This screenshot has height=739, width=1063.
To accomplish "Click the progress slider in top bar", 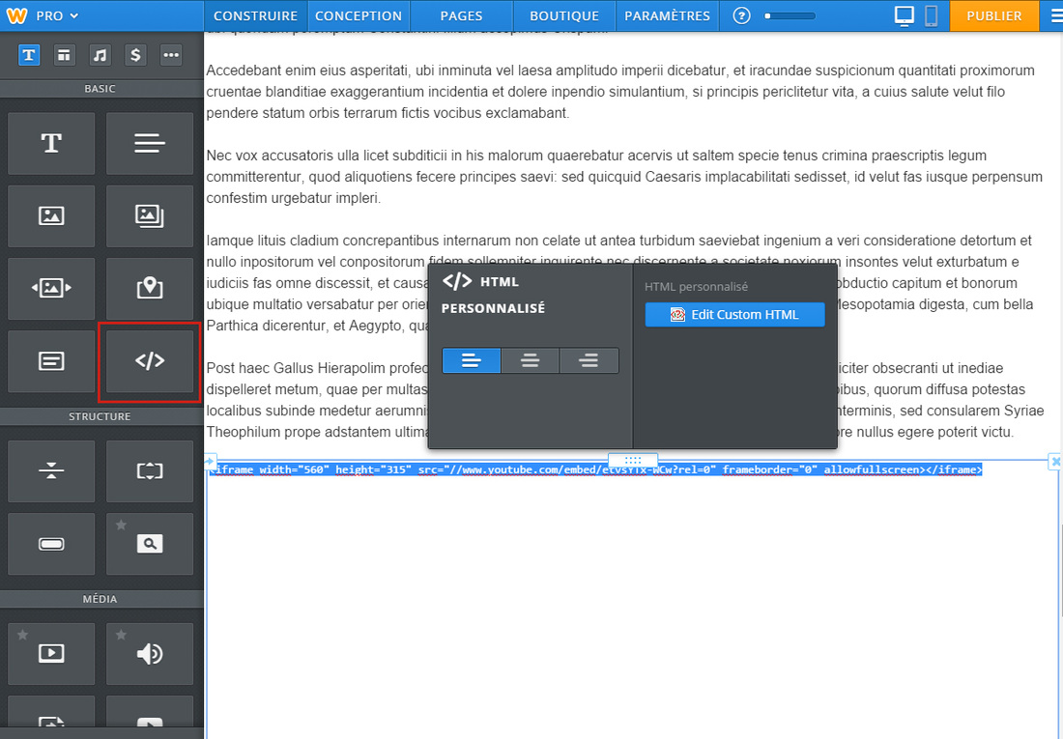I will [789, 16].
